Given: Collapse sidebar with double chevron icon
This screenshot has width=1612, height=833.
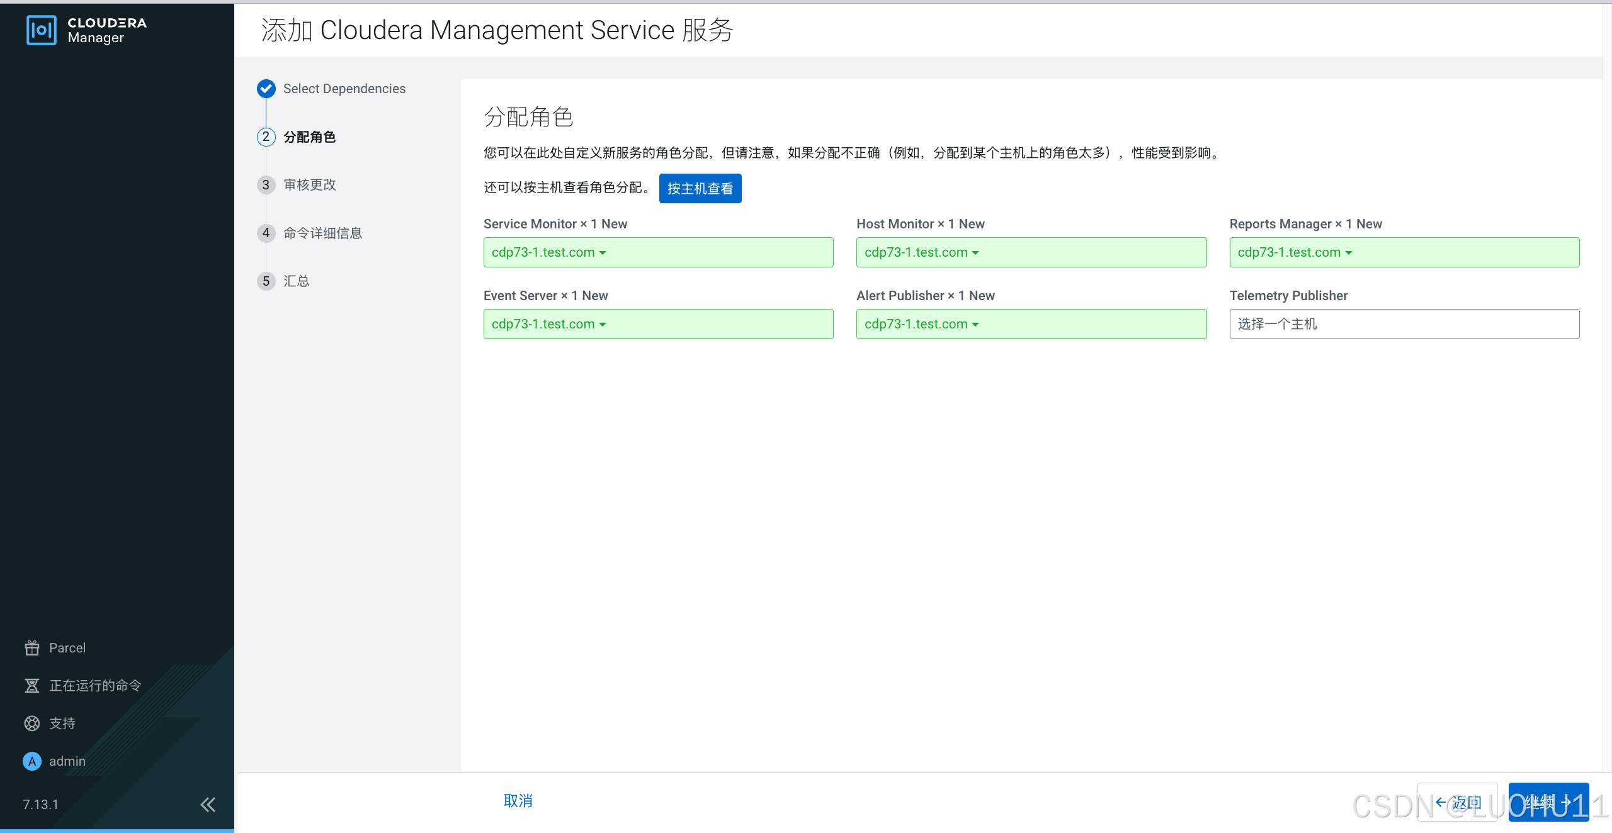Looking at the screenshot, I should (x=208, y=805).
